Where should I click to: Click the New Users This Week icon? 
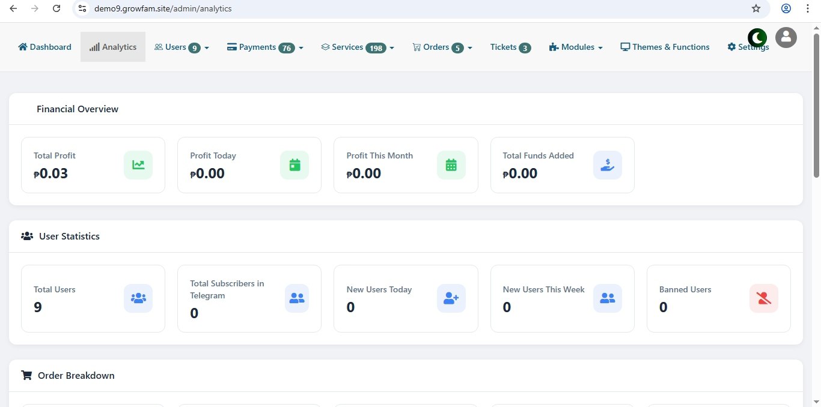tap(608, 298)
